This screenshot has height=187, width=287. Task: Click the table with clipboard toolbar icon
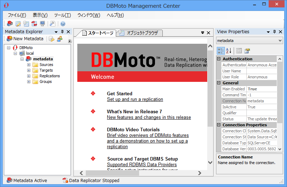(x=26, y=24)
